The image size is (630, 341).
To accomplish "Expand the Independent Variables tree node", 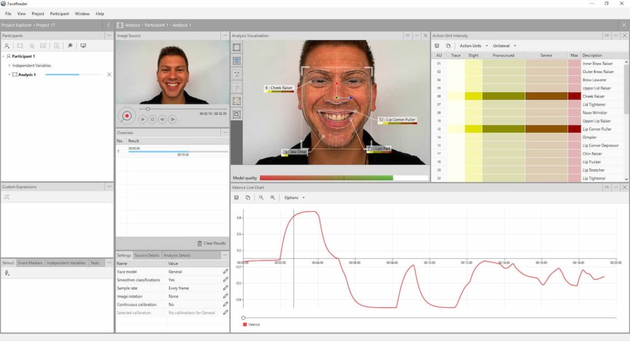I will [x=9, y=65].
